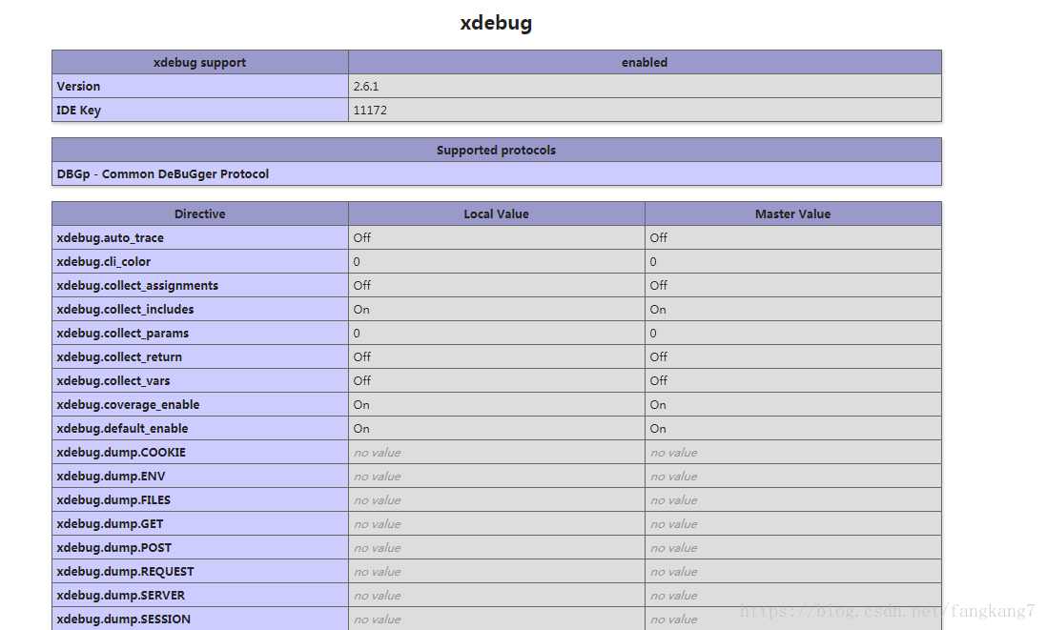Select the xdebug.auto_trace directive
Image resolution: width=1046 pixels, height=630 pixels.
200,238
